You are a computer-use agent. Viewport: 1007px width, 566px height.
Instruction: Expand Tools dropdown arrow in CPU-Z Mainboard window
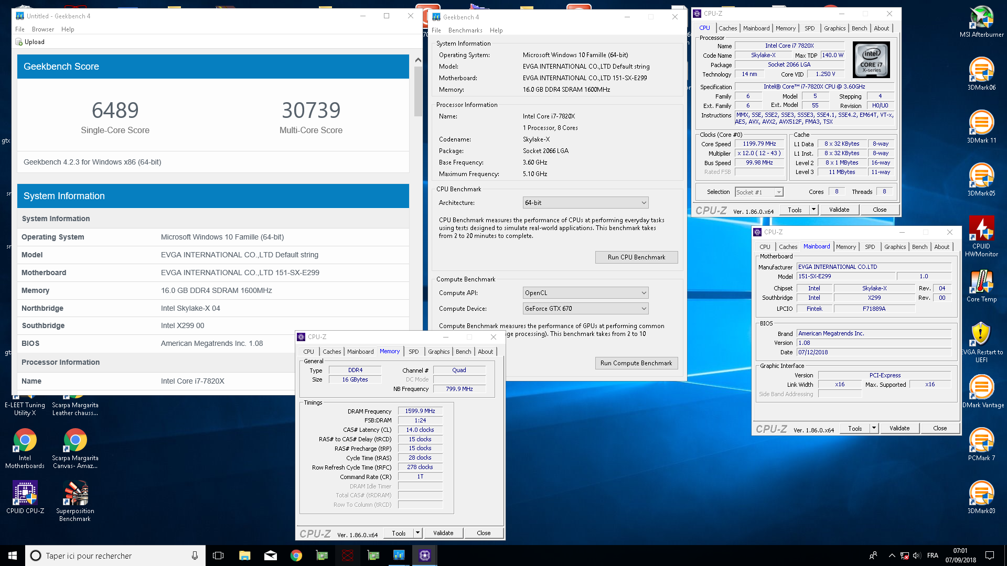coord(874,428)
